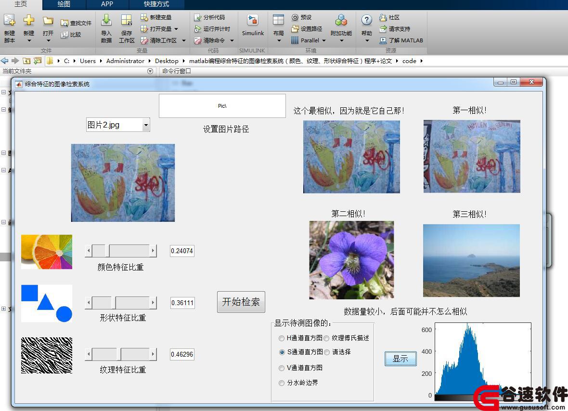Click 比较 (Compare) icon
Image resolution: width=568 pixels, height=411 pixels.
click(65, 35)
